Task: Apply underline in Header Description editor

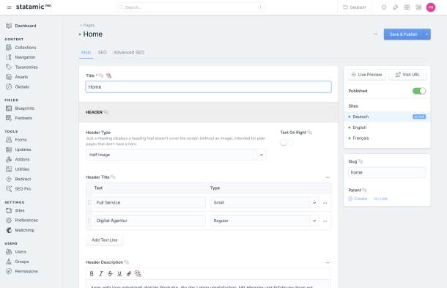Action: 119,274
